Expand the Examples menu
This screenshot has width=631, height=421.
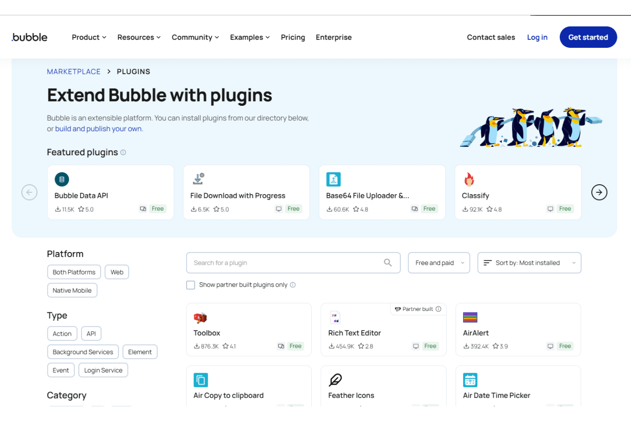[x=250, y=38]
